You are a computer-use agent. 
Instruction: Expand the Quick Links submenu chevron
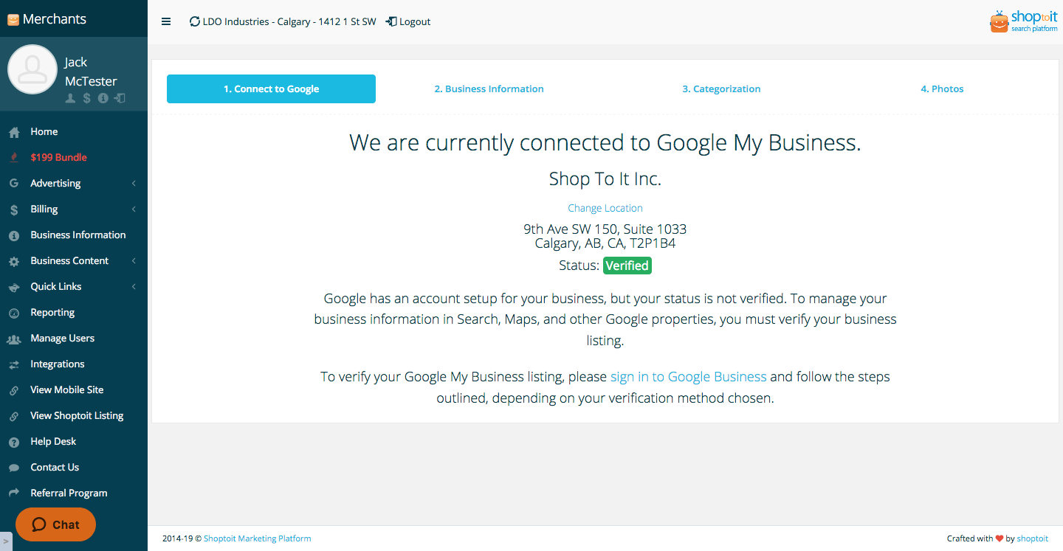(134, 286)
